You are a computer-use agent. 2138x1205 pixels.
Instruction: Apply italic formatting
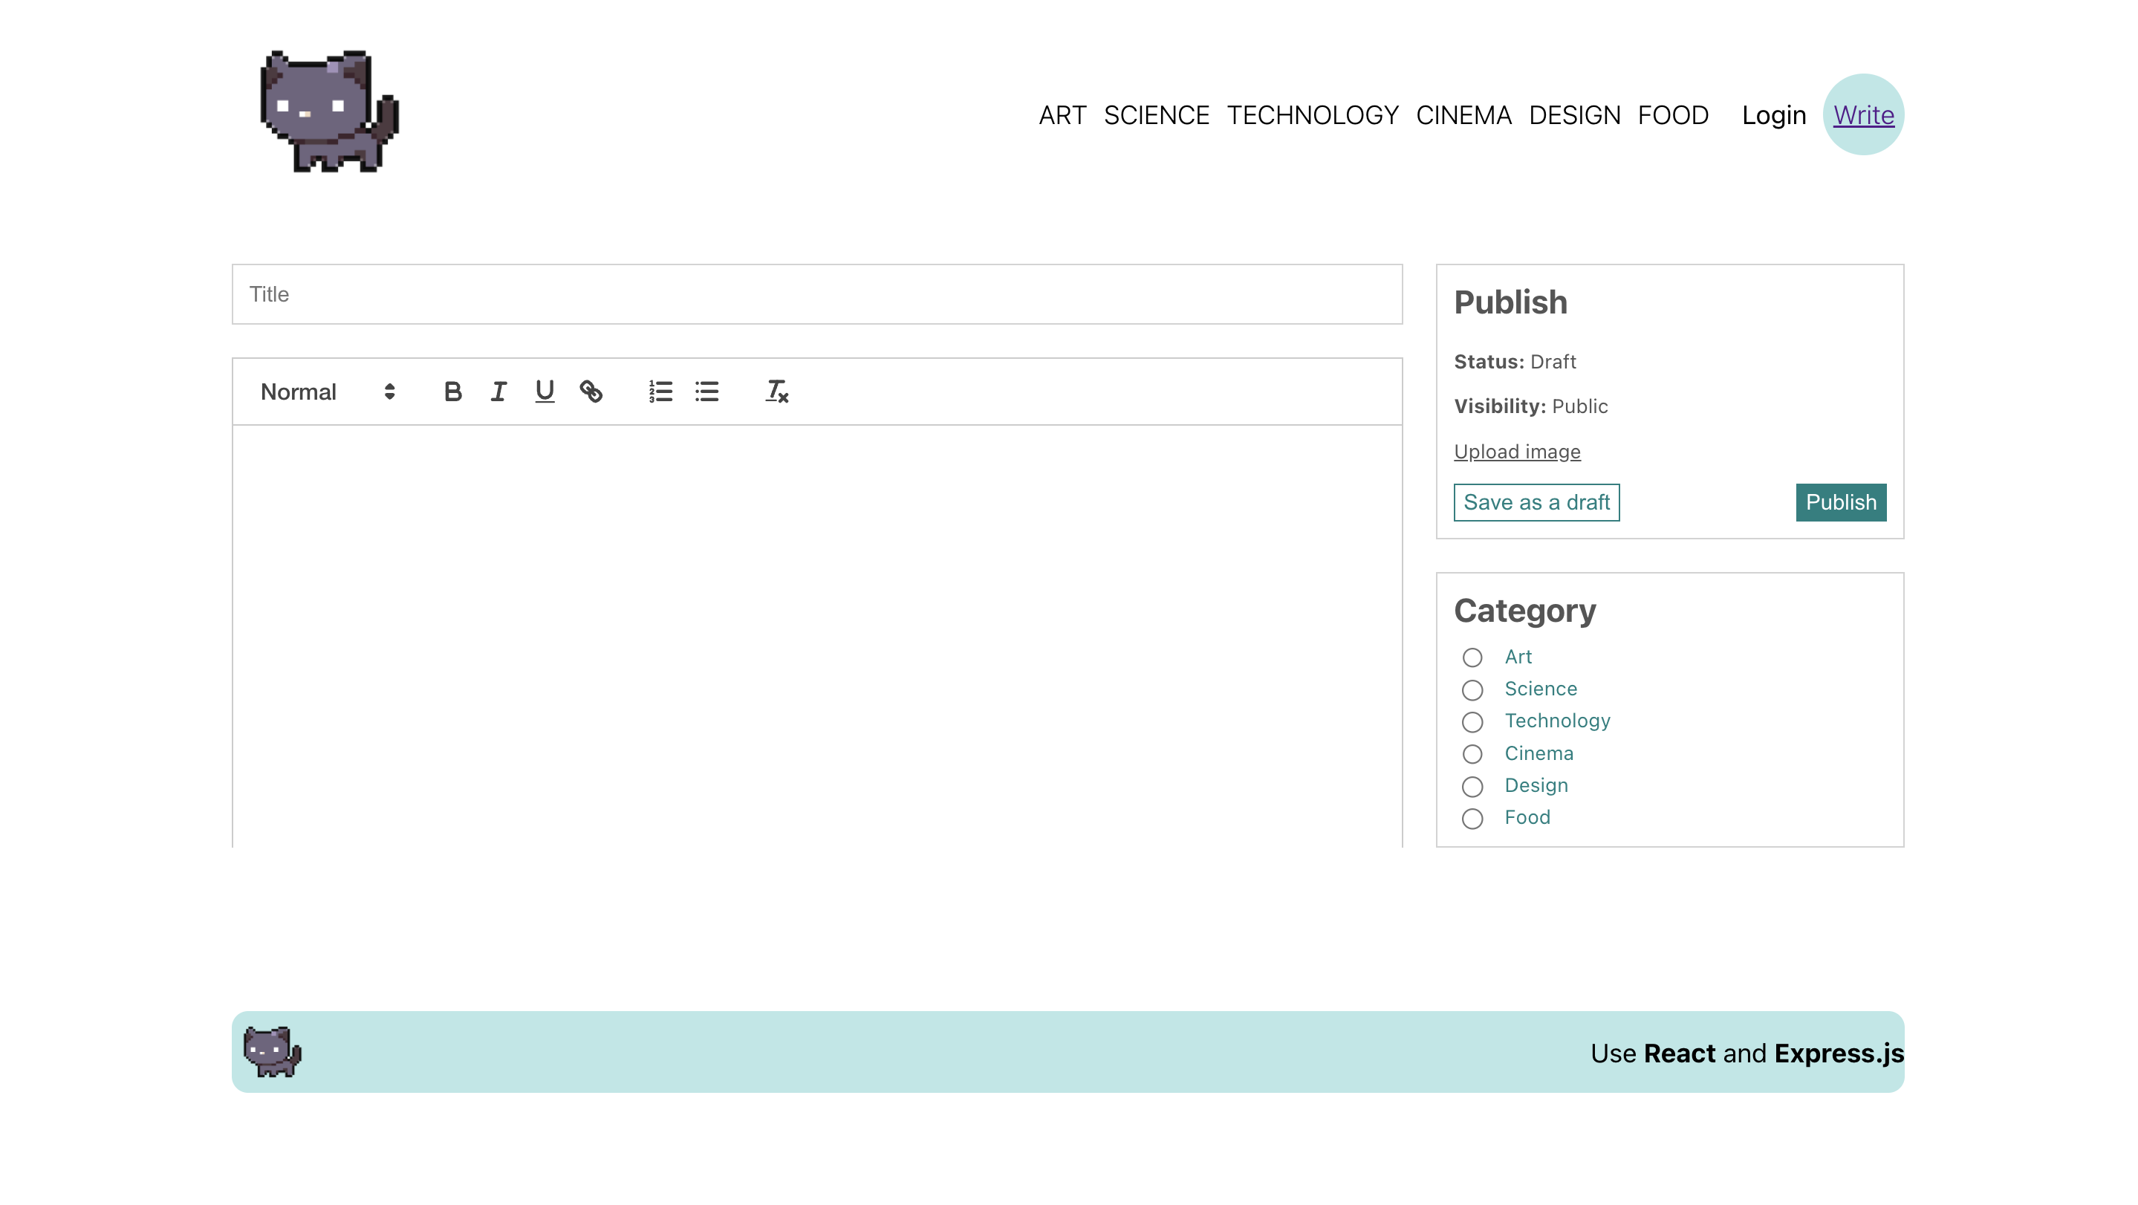pyautogui.click(x=498, y=391)
